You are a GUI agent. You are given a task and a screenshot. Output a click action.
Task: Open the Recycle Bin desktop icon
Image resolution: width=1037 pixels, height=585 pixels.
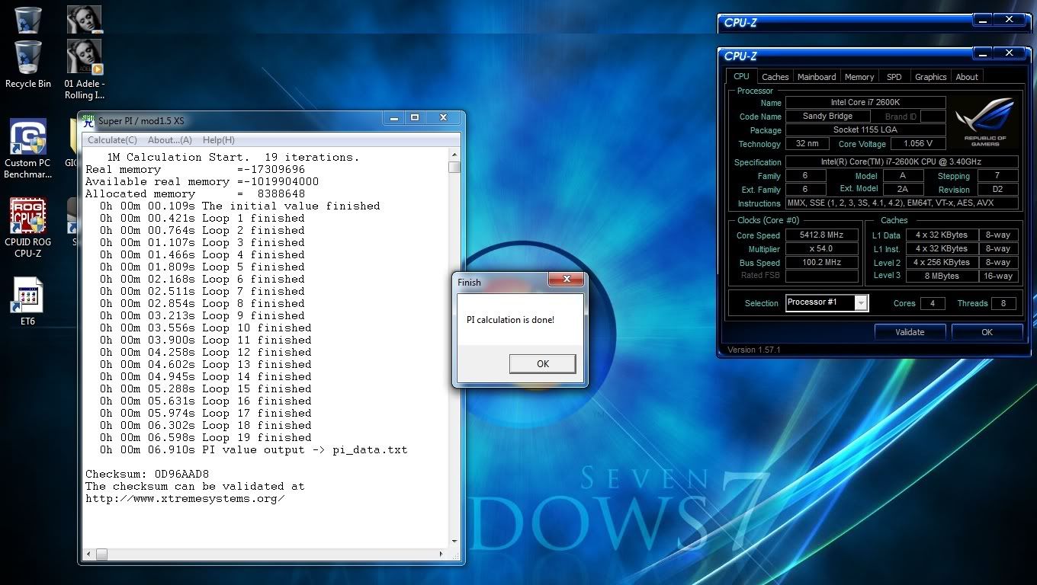click(x=27, y=65)
